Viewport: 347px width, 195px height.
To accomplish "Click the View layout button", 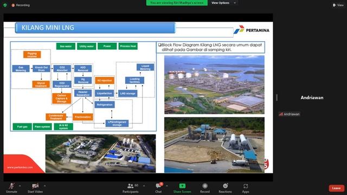I will click(338, 5).
